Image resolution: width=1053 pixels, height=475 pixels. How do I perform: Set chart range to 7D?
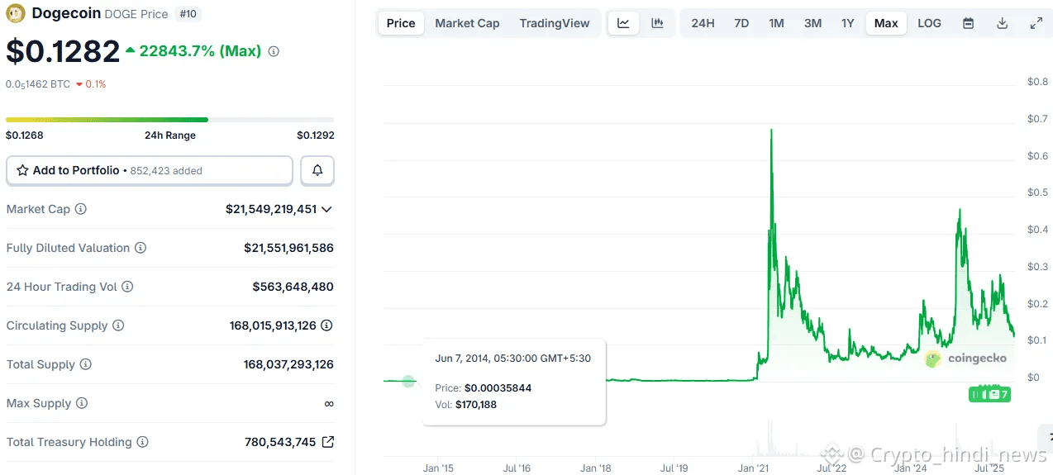tap(741, 23)
